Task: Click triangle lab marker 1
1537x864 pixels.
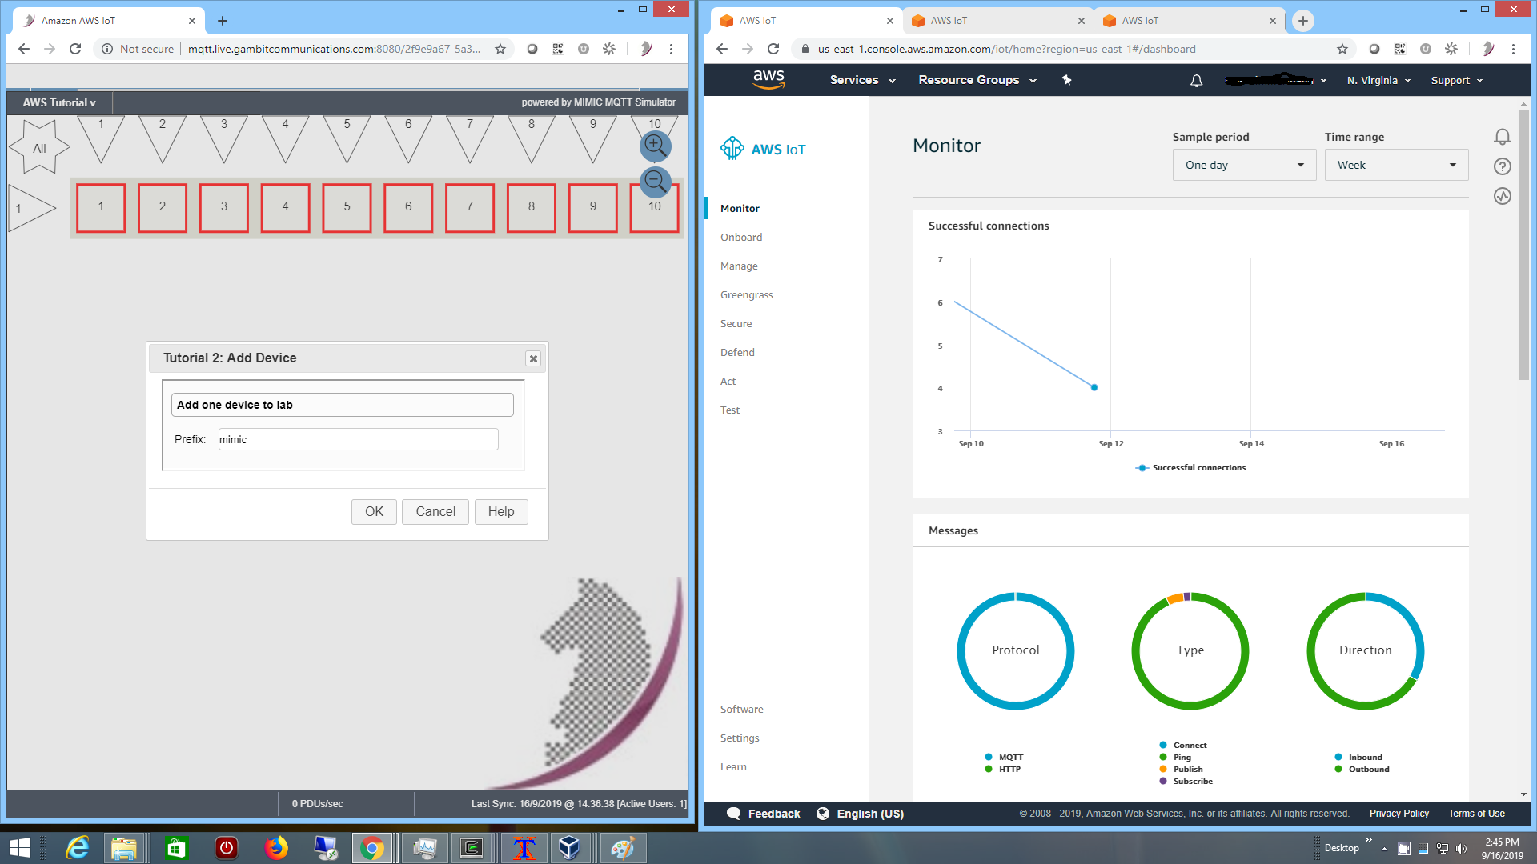Action: (x=101, y=139)
